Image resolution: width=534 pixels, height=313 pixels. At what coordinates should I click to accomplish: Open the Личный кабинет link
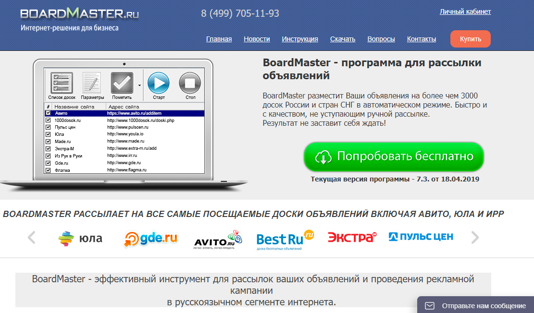pyautogui.click(x=465, y=12)
